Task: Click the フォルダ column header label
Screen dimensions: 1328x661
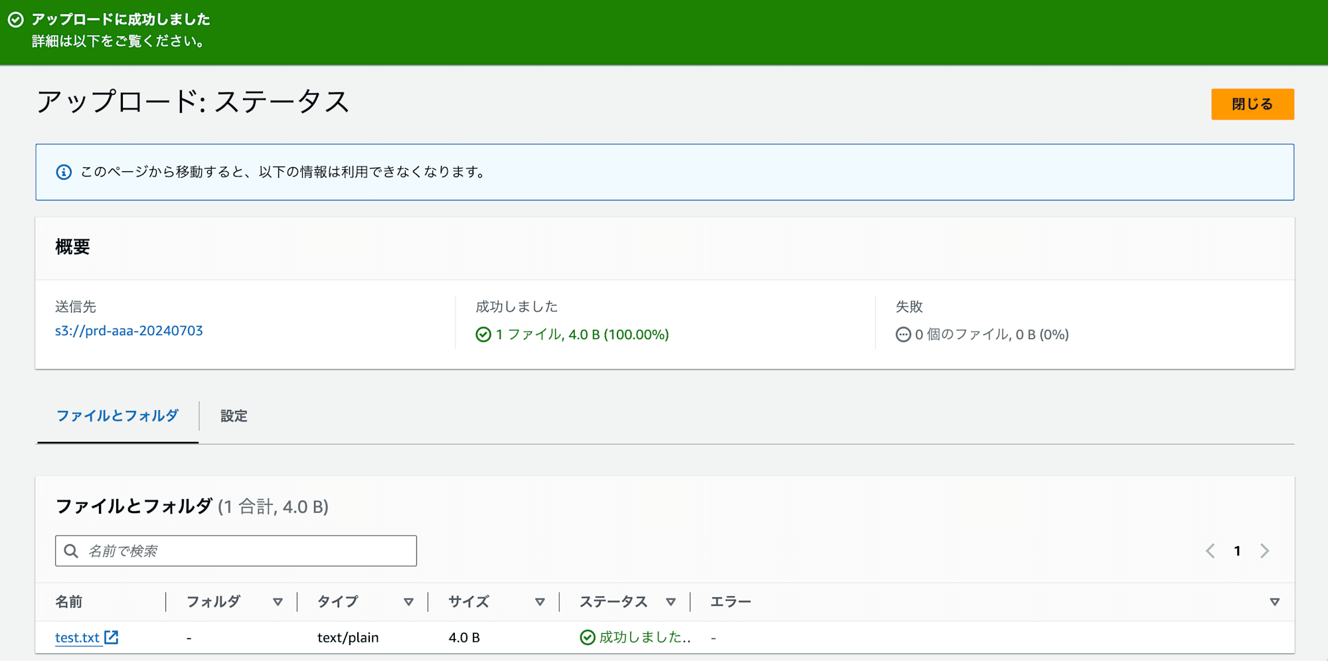Action: pyautogui.click(x=213, y=602)
